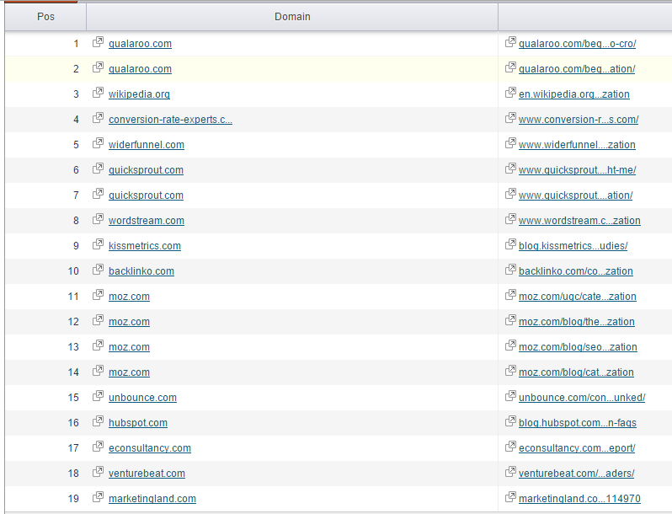Open external icon beside quicksprout.com in position 7
The image size is (672, 514).
pyautogui.click(x=99, y=194)
